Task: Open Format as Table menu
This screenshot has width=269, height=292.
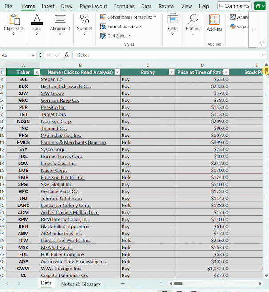Action: pyautogui.click(x=121, y=27)
